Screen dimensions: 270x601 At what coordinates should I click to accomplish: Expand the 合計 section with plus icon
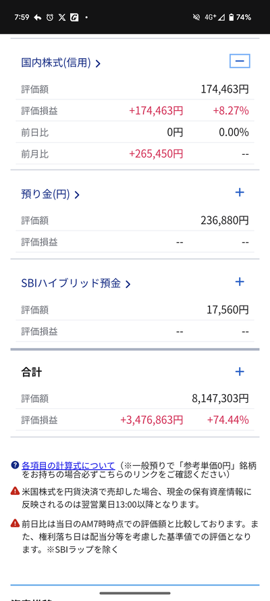(240, 371)
